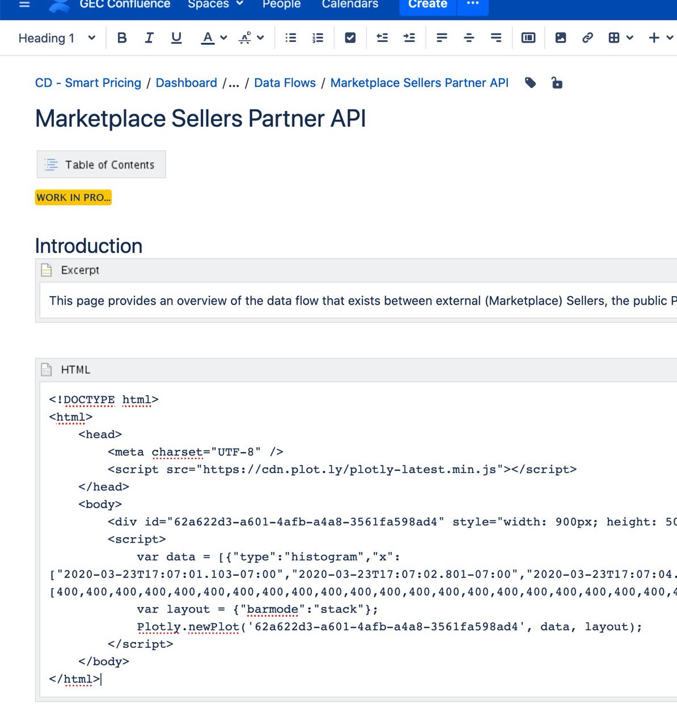The height and width of the screenshot is (726, 677).
Task: Click the page title field
Action: (x=200, y=119)
